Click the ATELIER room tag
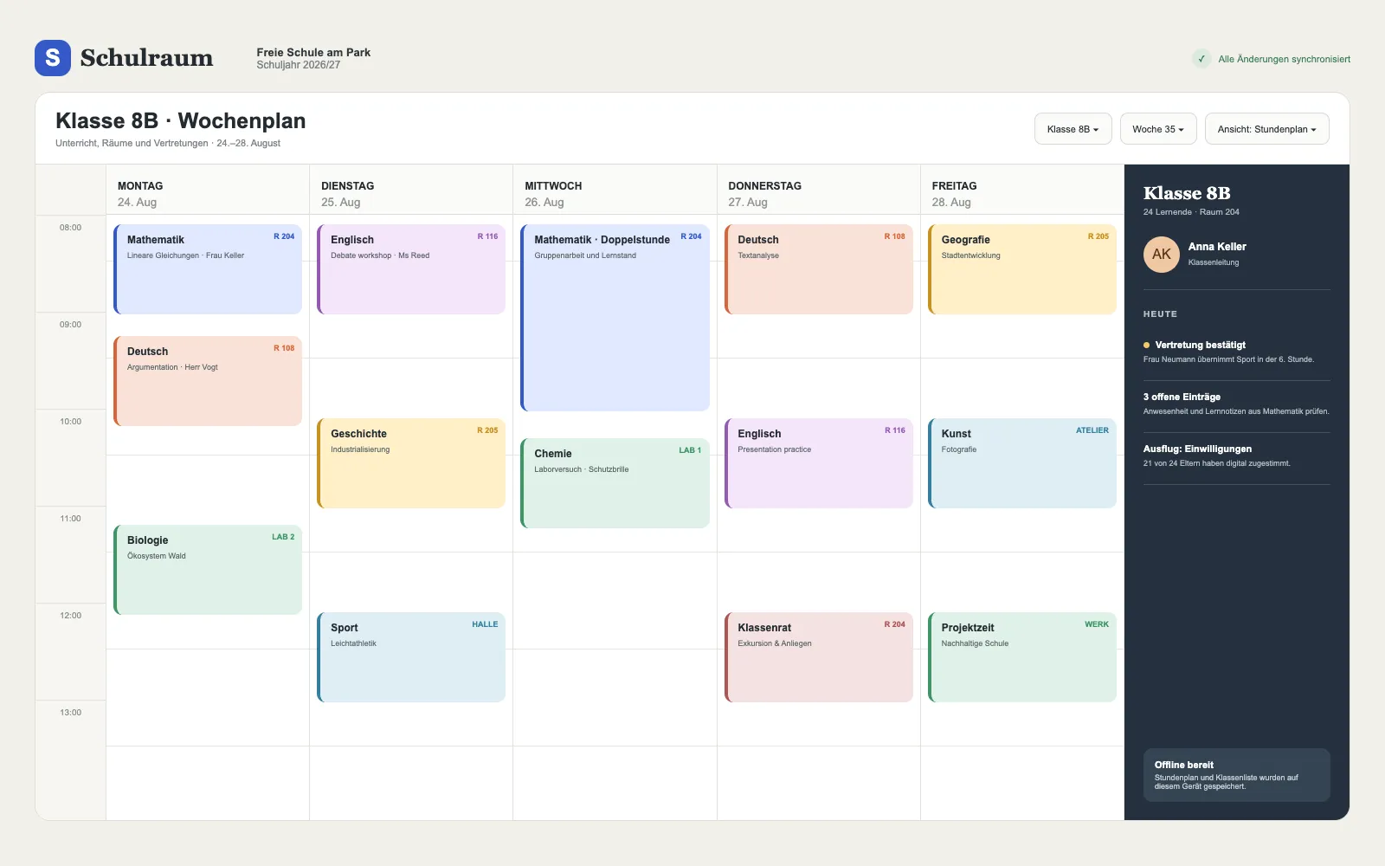The width and height of the screenshot is (1385, 866). [x=1092, y=430]
